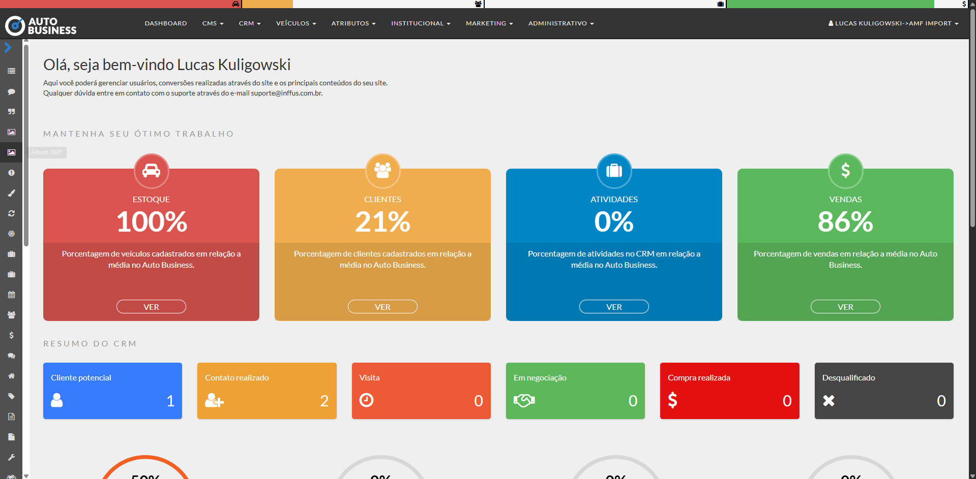This screenshot has height=479, width=976.
Task: Go to the Dashboard menu item
Action: pos(166,23)
